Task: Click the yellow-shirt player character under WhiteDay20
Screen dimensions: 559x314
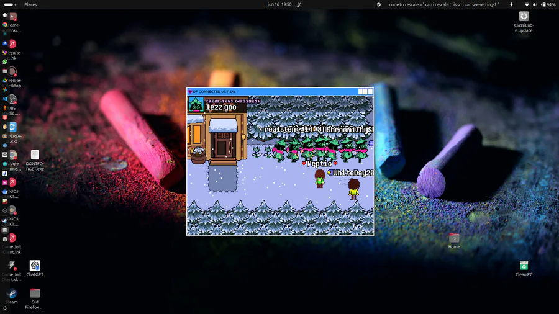Action: coord(353,189)
